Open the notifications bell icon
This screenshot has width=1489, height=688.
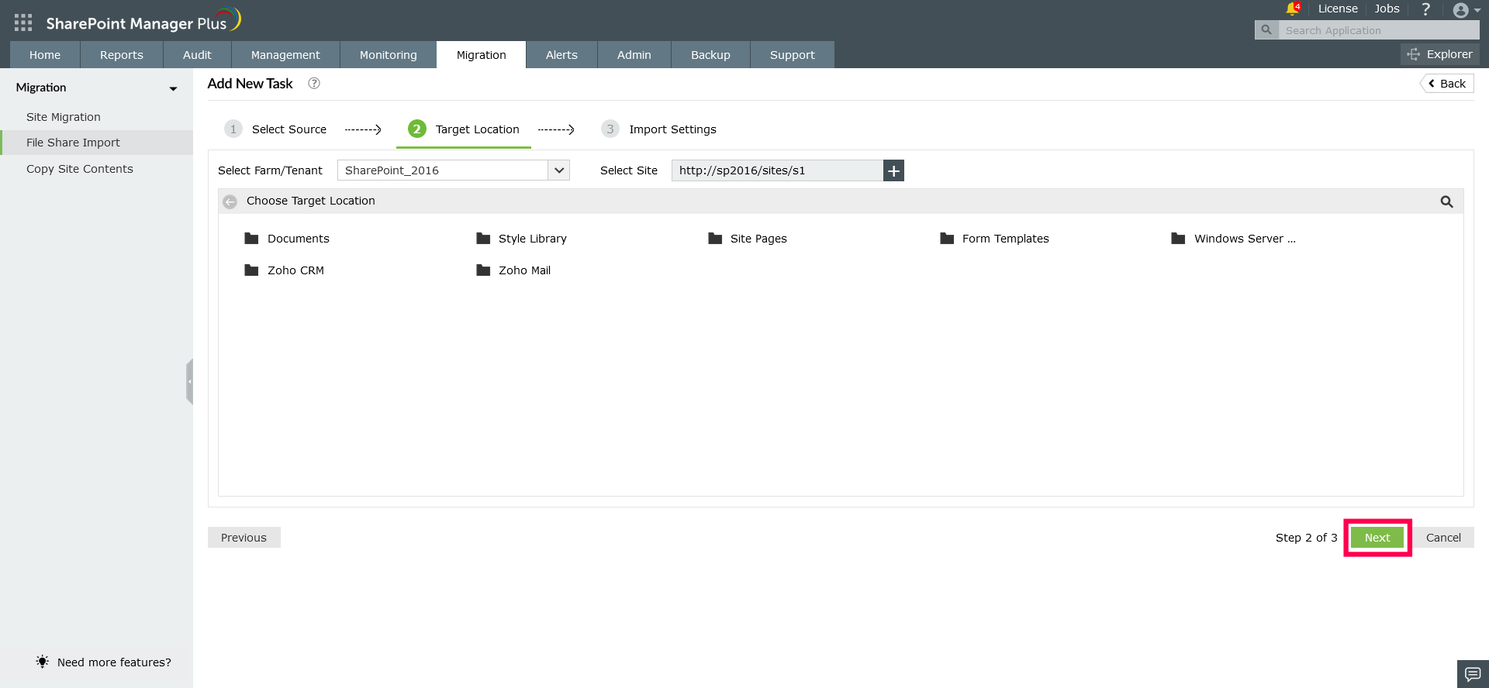[1292, 9]
